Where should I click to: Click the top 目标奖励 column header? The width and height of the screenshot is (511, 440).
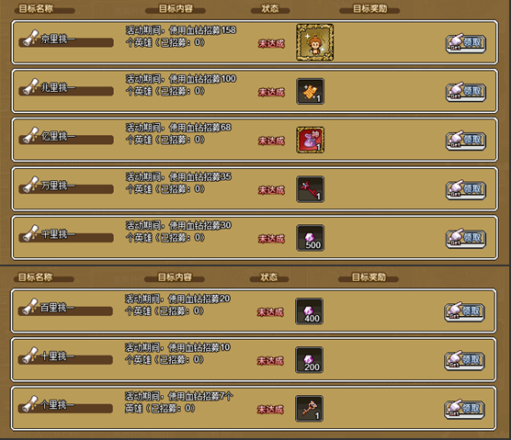point(369,9)
